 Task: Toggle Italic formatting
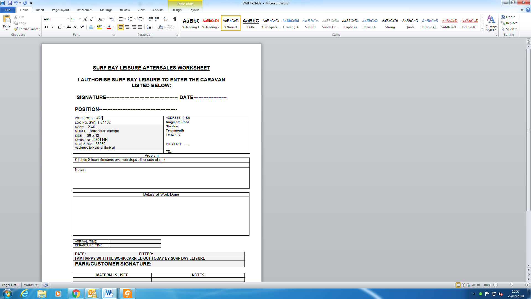click(x=53, y=27)
